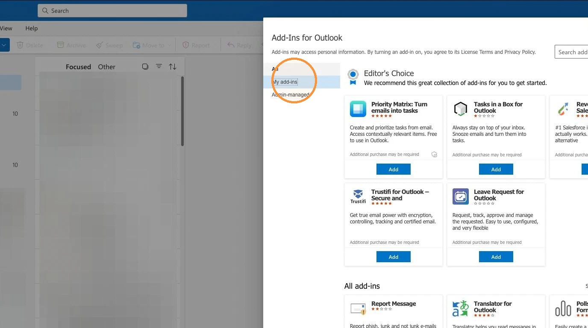Image resolution: width=588 pixels, height=328 pixels.
Task: Add the Priority Matrix add-in
Action: point(394,169)
